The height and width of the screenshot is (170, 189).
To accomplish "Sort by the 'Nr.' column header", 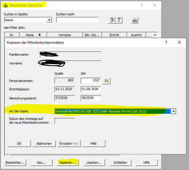I will coord(12,35).
